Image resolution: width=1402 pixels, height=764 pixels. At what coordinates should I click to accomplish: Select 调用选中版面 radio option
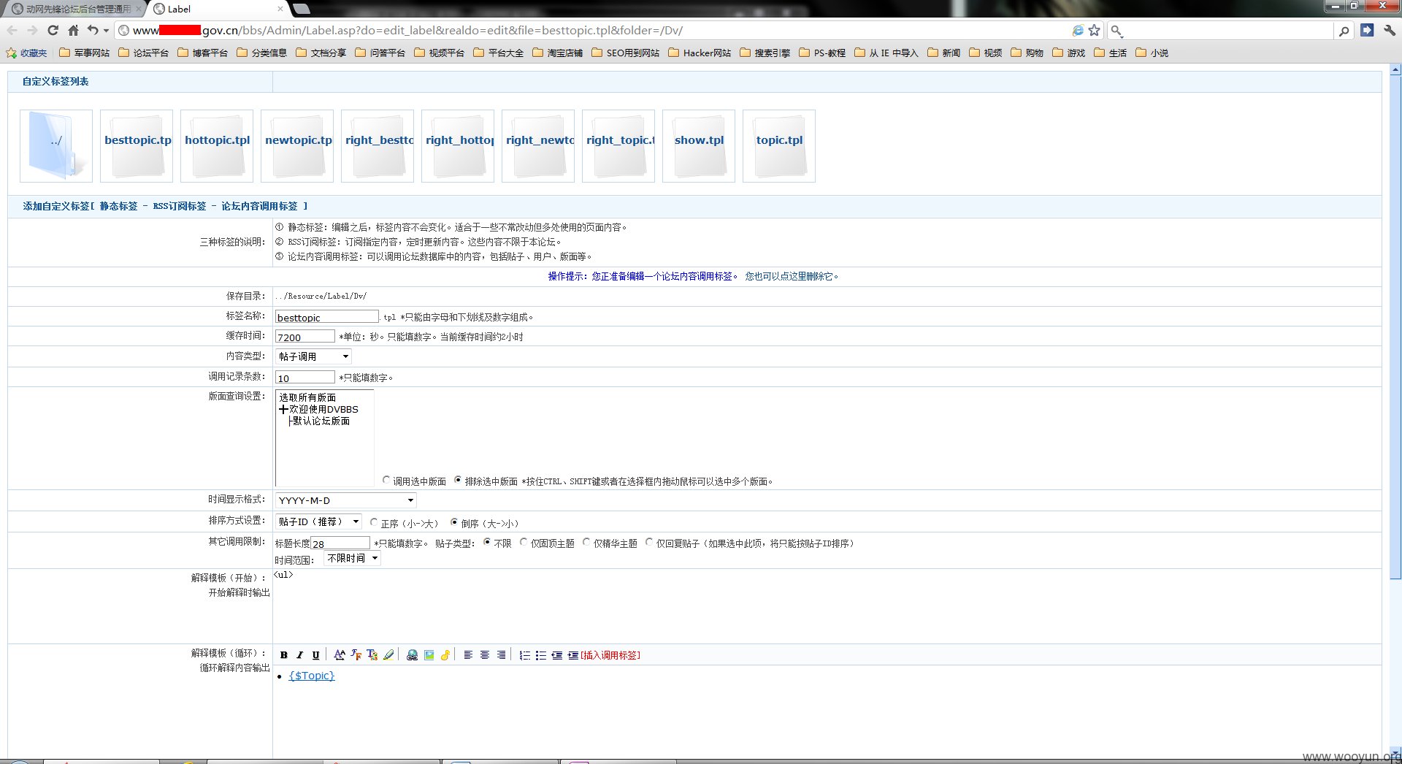386,481
